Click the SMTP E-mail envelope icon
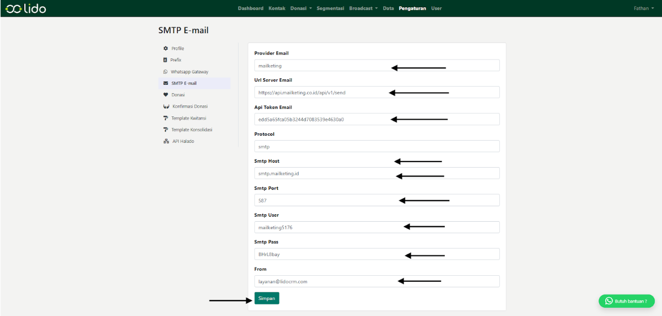This screenshot has width=662, height=316. point(165,83)
